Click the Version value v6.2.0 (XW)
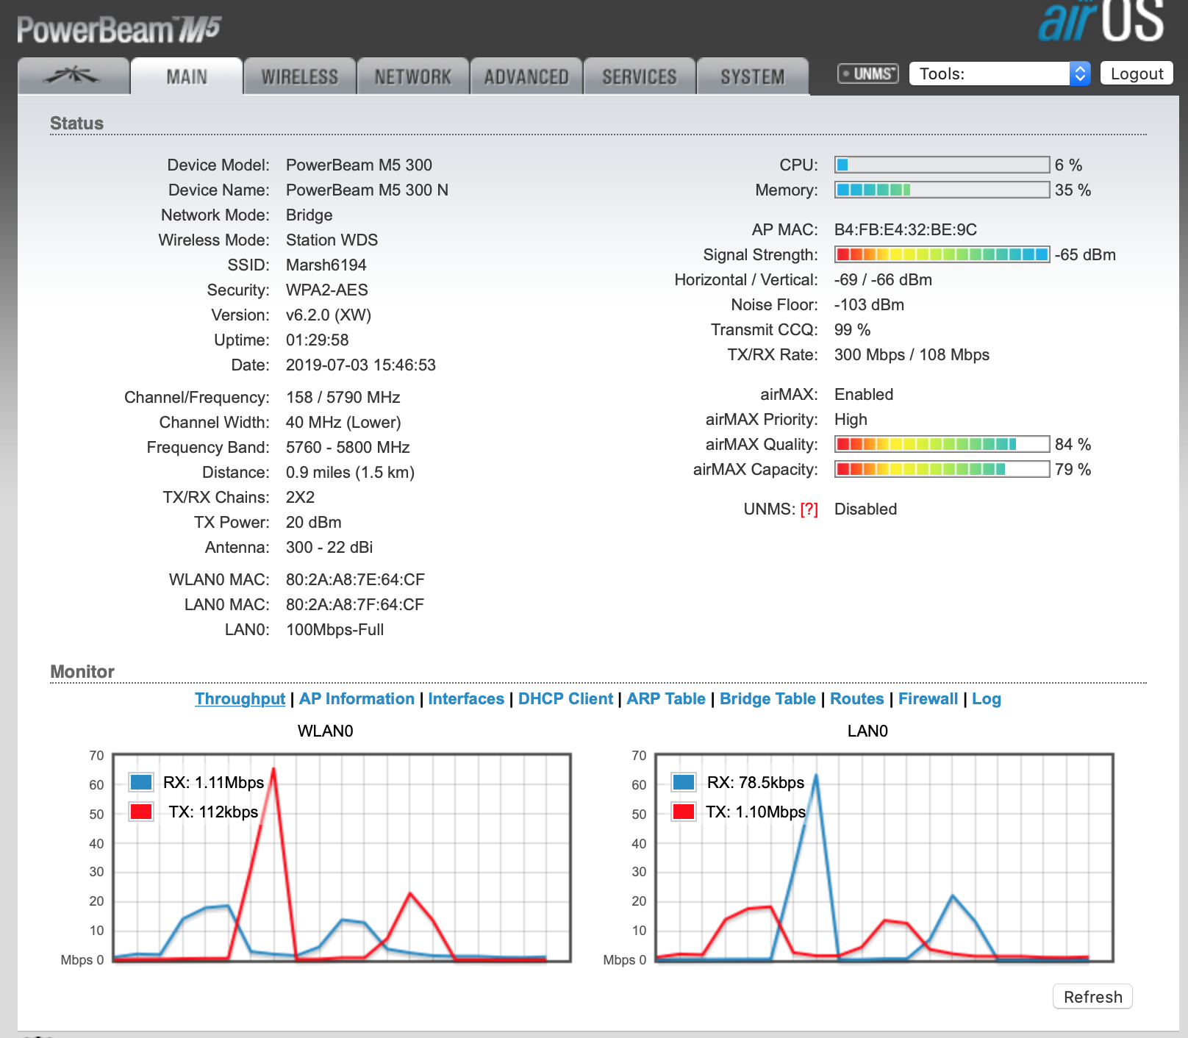This screenshot has height=1038, width=1188. [329, 315]
